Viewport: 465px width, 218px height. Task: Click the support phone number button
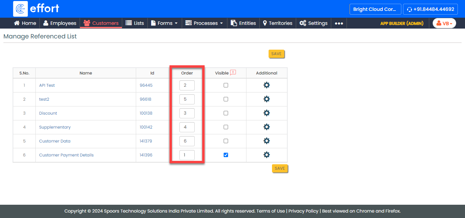[430, 9]
